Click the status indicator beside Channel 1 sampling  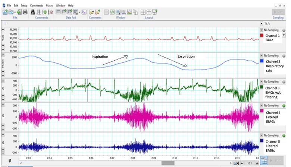(x=284, y=30)
